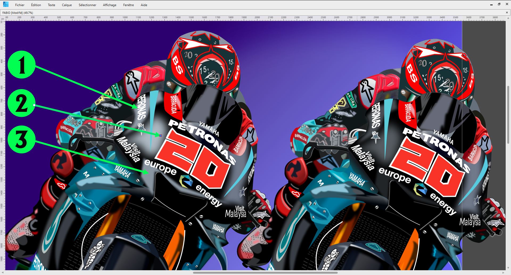Select the FABIO [Modifié] document tab
This screenshot has width=511, height=275.
tap(18, 12)
